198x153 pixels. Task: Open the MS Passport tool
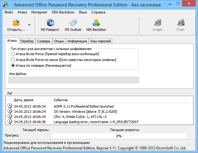[50, 23]
